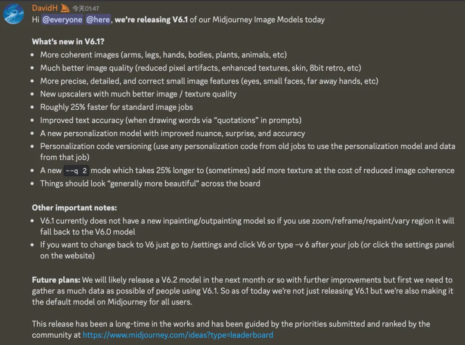
Task: Click the bold "we're releasing V6.1" text
Action: [151, 19]
